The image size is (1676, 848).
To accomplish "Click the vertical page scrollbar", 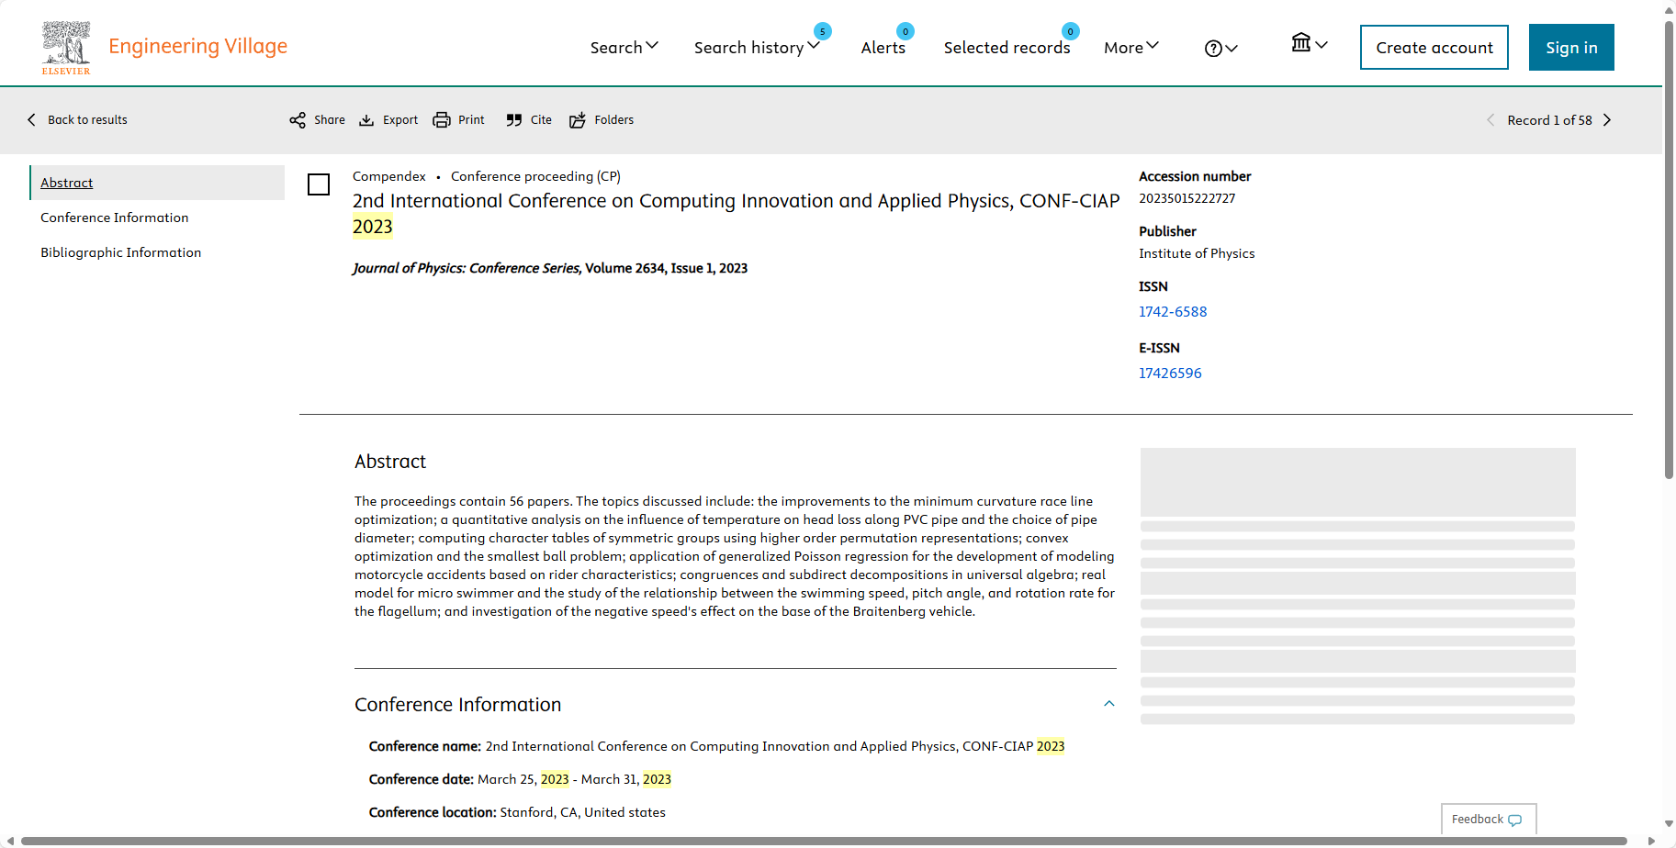I will tap(1669, 248).
